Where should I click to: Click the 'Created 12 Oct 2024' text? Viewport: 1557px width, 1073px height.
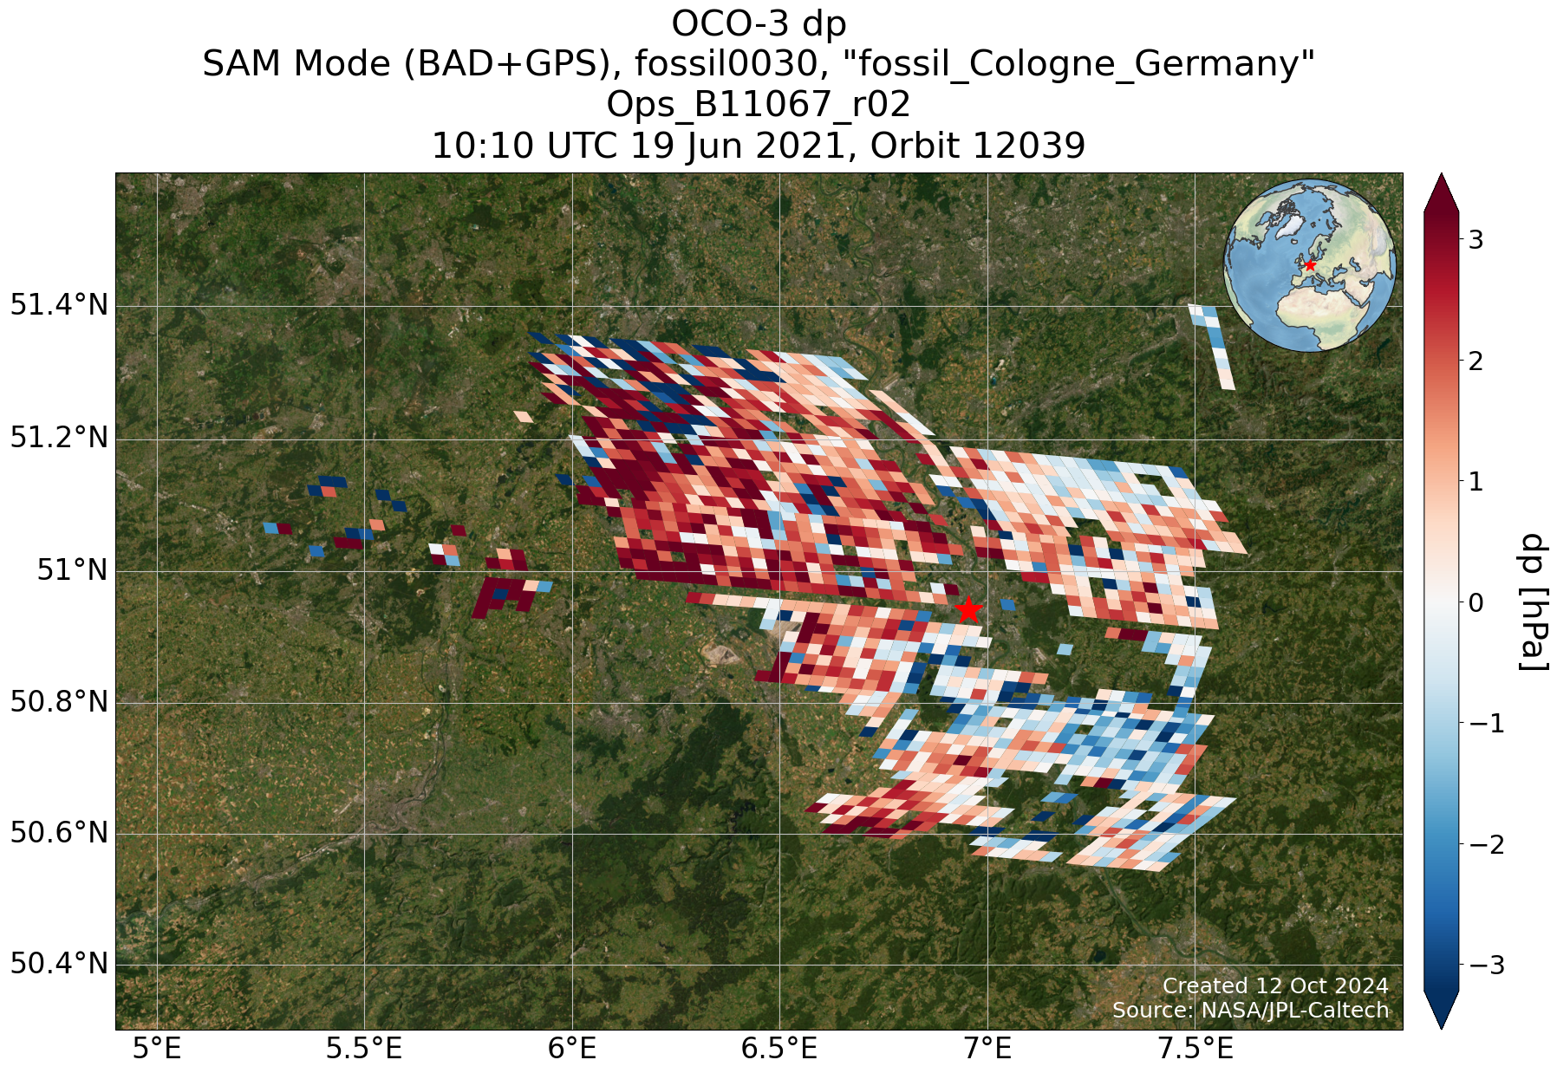1275,986
